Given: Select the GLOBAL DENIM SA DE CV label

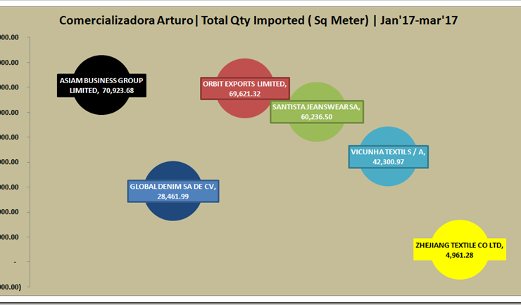Looking at the screenshot, I should (x=173, y=191).
